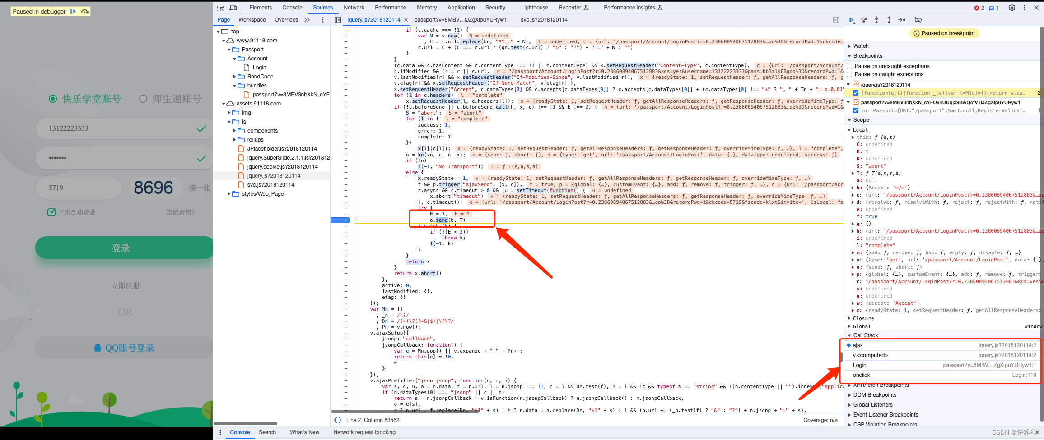Screen dimensions: 1044x440
Task: Click the green 登录 button
Action: (x=124, y=247)
